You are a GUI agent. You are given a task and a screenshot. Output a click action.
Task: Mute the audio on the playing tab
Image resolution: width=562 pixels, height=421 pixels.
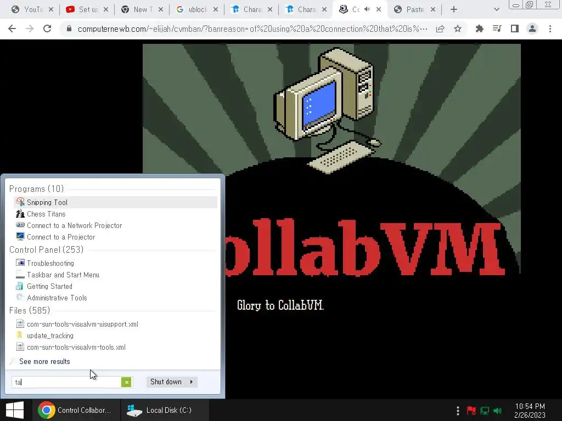(367, 9)
